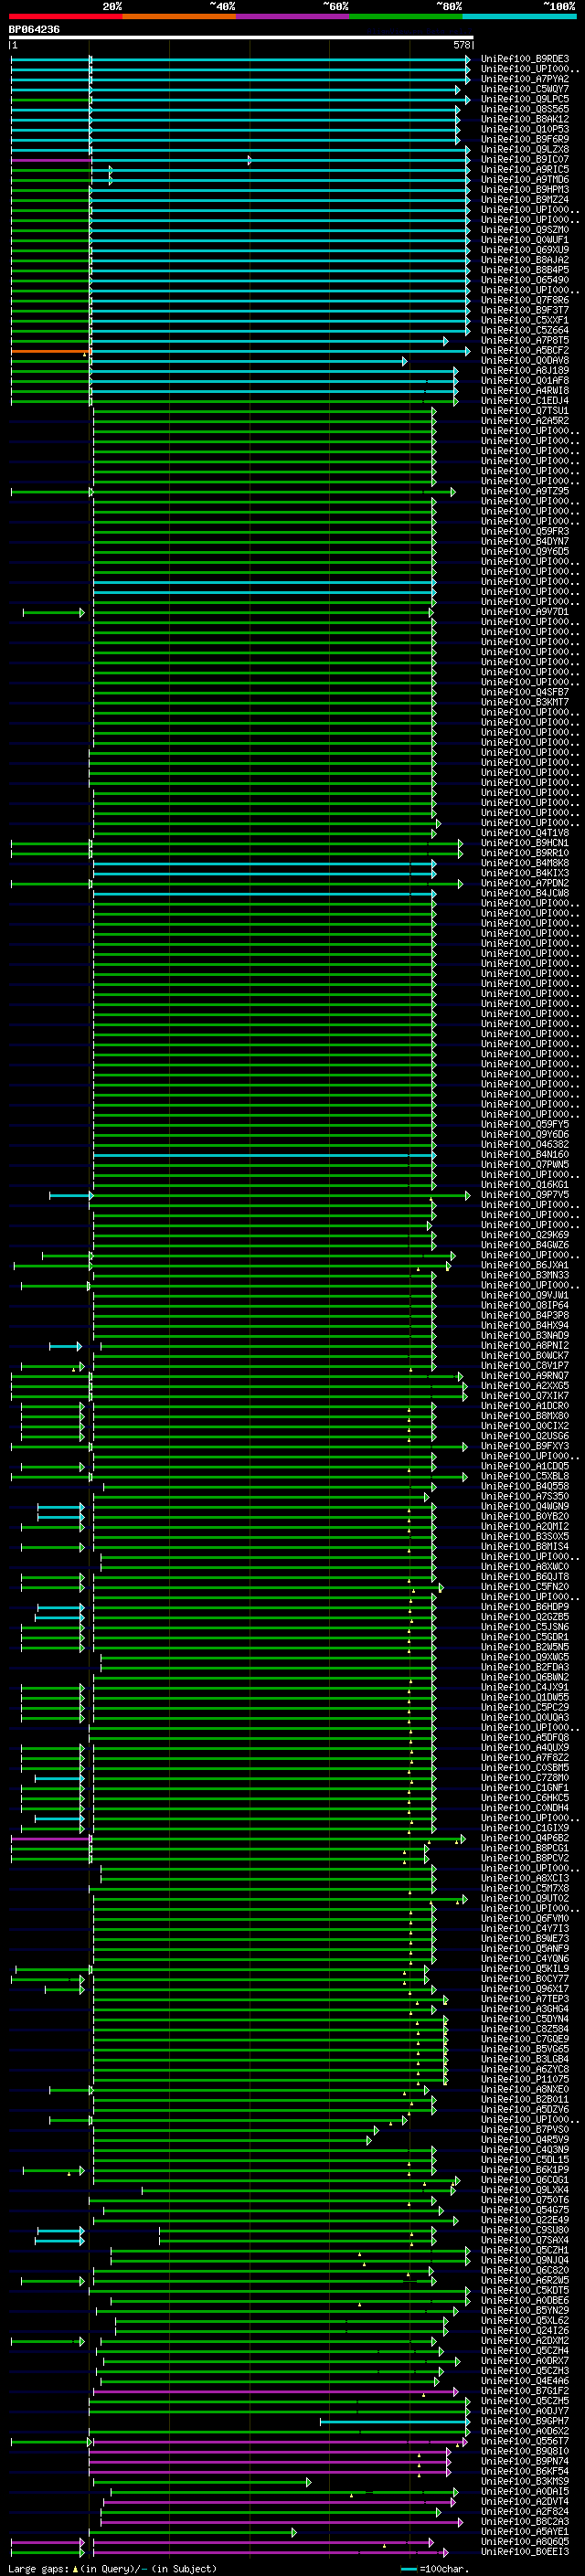Select label UniRef100_B8C2A3
585x2576 pixels.
[525, 2522]
